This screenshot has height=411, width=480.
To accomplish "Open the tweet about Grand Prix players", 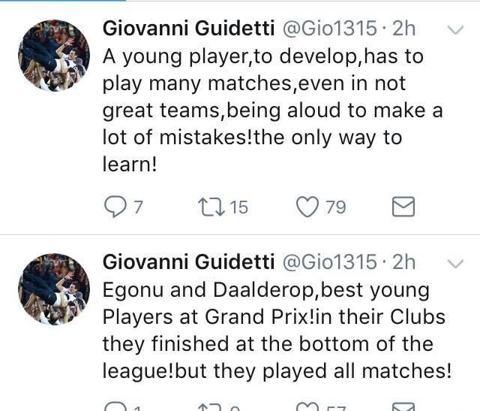I will (x=277, y=331).
